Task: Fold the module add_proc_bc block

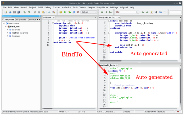Action: (109, 21)
